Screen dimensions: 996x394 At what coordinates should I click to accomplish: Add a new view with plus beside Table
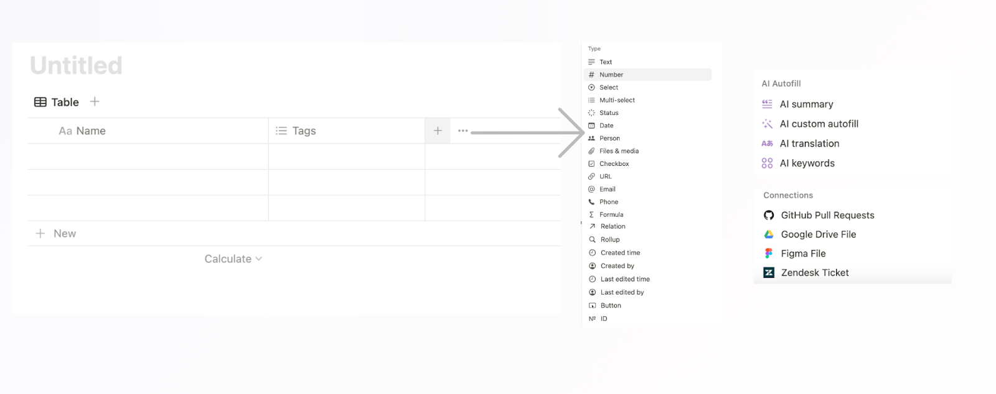(95, 101)
